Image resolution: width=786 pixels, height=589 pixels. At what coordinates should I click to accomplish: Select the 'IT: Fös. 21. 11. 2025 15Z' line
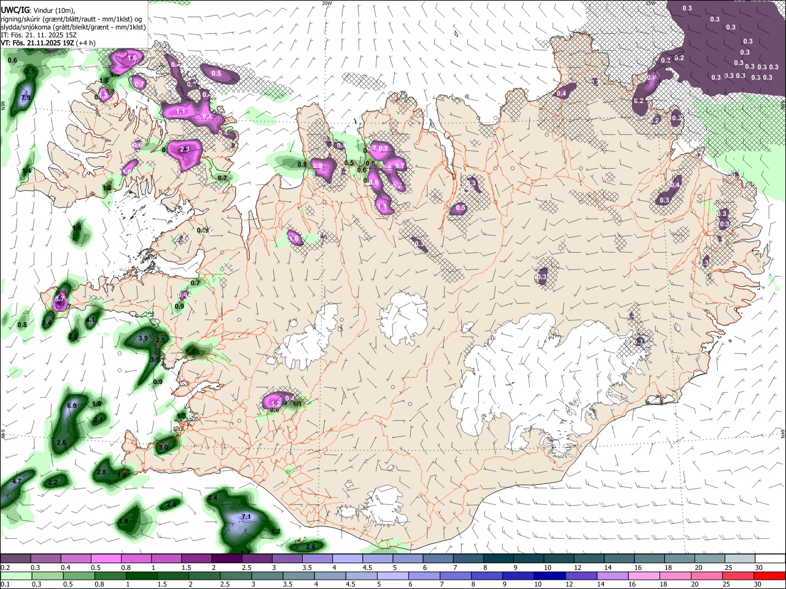[x=39, y=35]
